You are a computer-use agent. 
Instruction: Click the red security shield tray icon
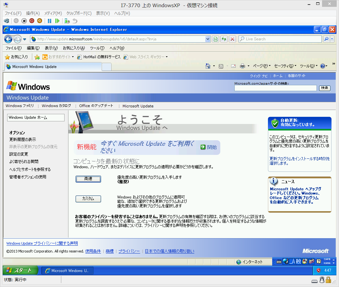318,270
